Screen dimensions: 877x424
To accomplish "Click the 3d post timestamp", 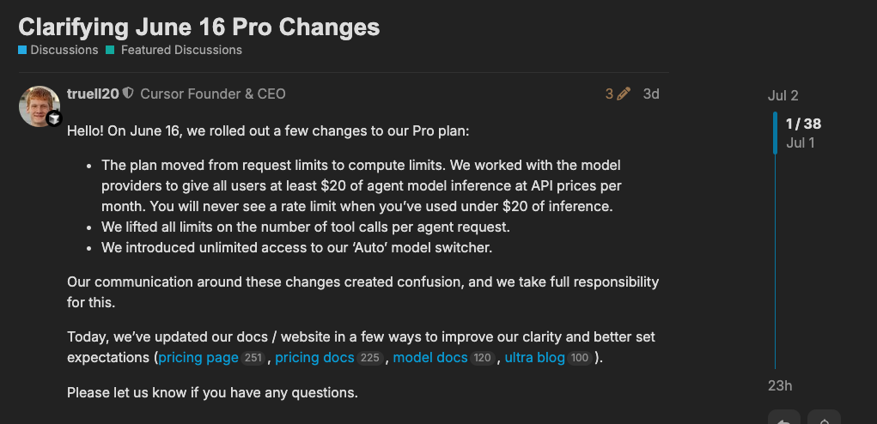I will pos(651,94).
